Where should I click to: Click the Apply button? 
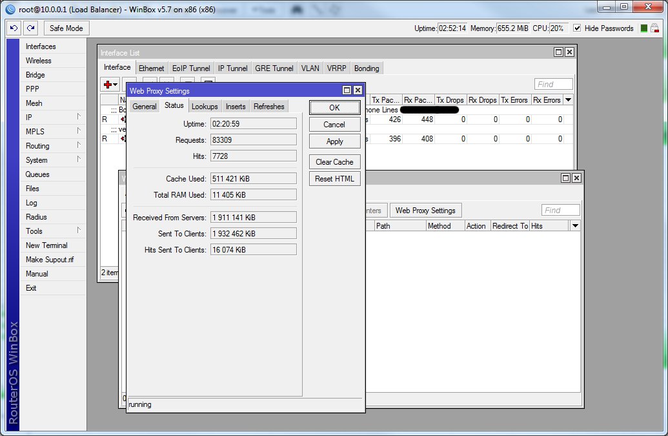pyautogui.click(x=334, y=141)
